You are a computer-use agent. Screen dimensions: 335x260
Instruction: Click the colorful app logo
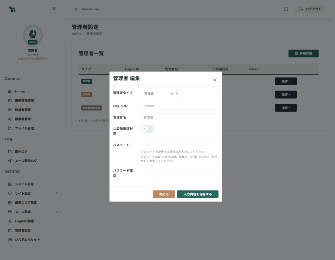pyautogui.click(x=12, y=9)
